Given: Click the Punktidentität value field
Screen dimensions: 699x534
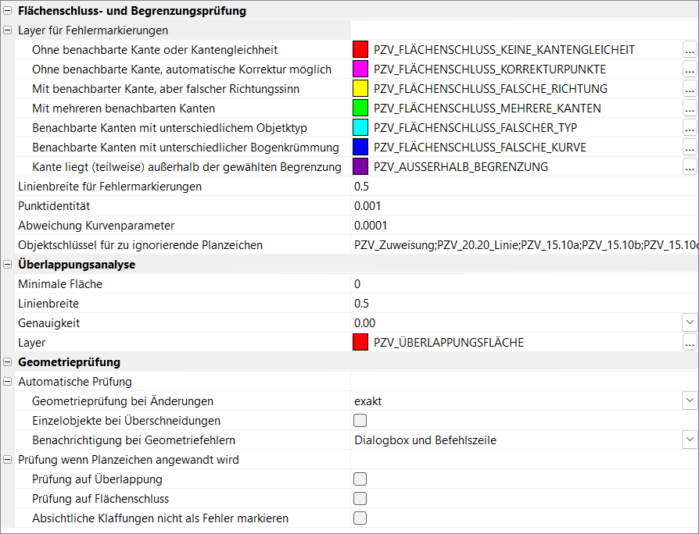Looking at the screenshot, I should [516, 206].
